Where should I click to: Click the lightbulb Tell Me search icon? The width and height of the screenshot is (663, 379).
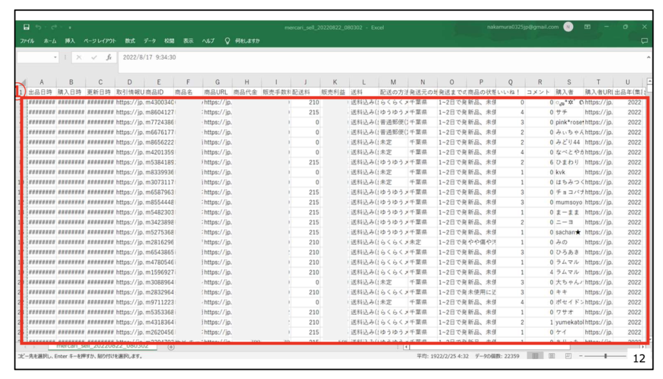(227, 40)
